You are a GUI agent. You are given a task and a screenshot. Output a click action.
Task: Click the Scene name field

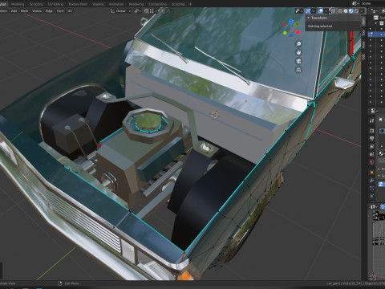click(373, 3)
